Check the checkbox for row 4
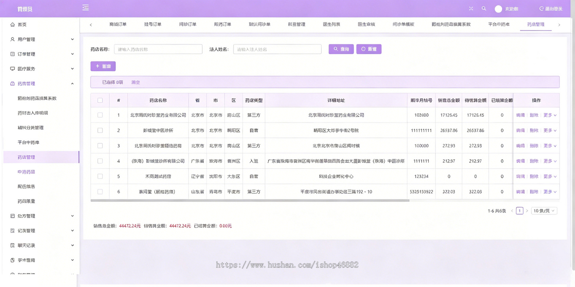575x287 pixels. (x=100, y=161)
